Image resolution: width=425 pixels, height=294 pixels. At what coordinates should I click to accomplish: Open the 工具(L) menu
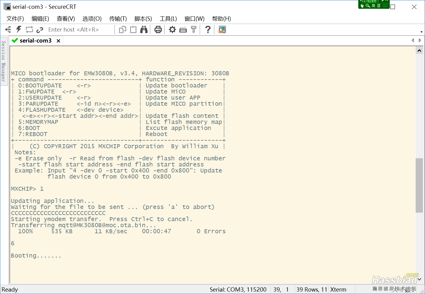(168, 19)
